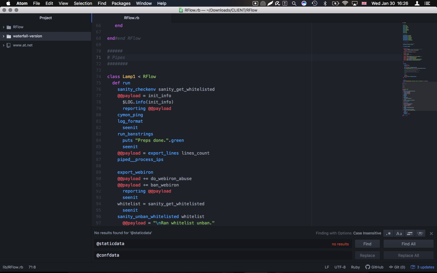This screenshot has height=273, width=437.
Task: Open the 3 updates package notice
Action: 422,267
